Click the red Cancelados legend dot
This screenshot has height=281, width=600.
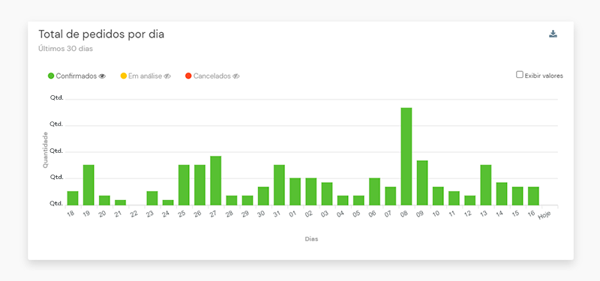coord(188,76)
